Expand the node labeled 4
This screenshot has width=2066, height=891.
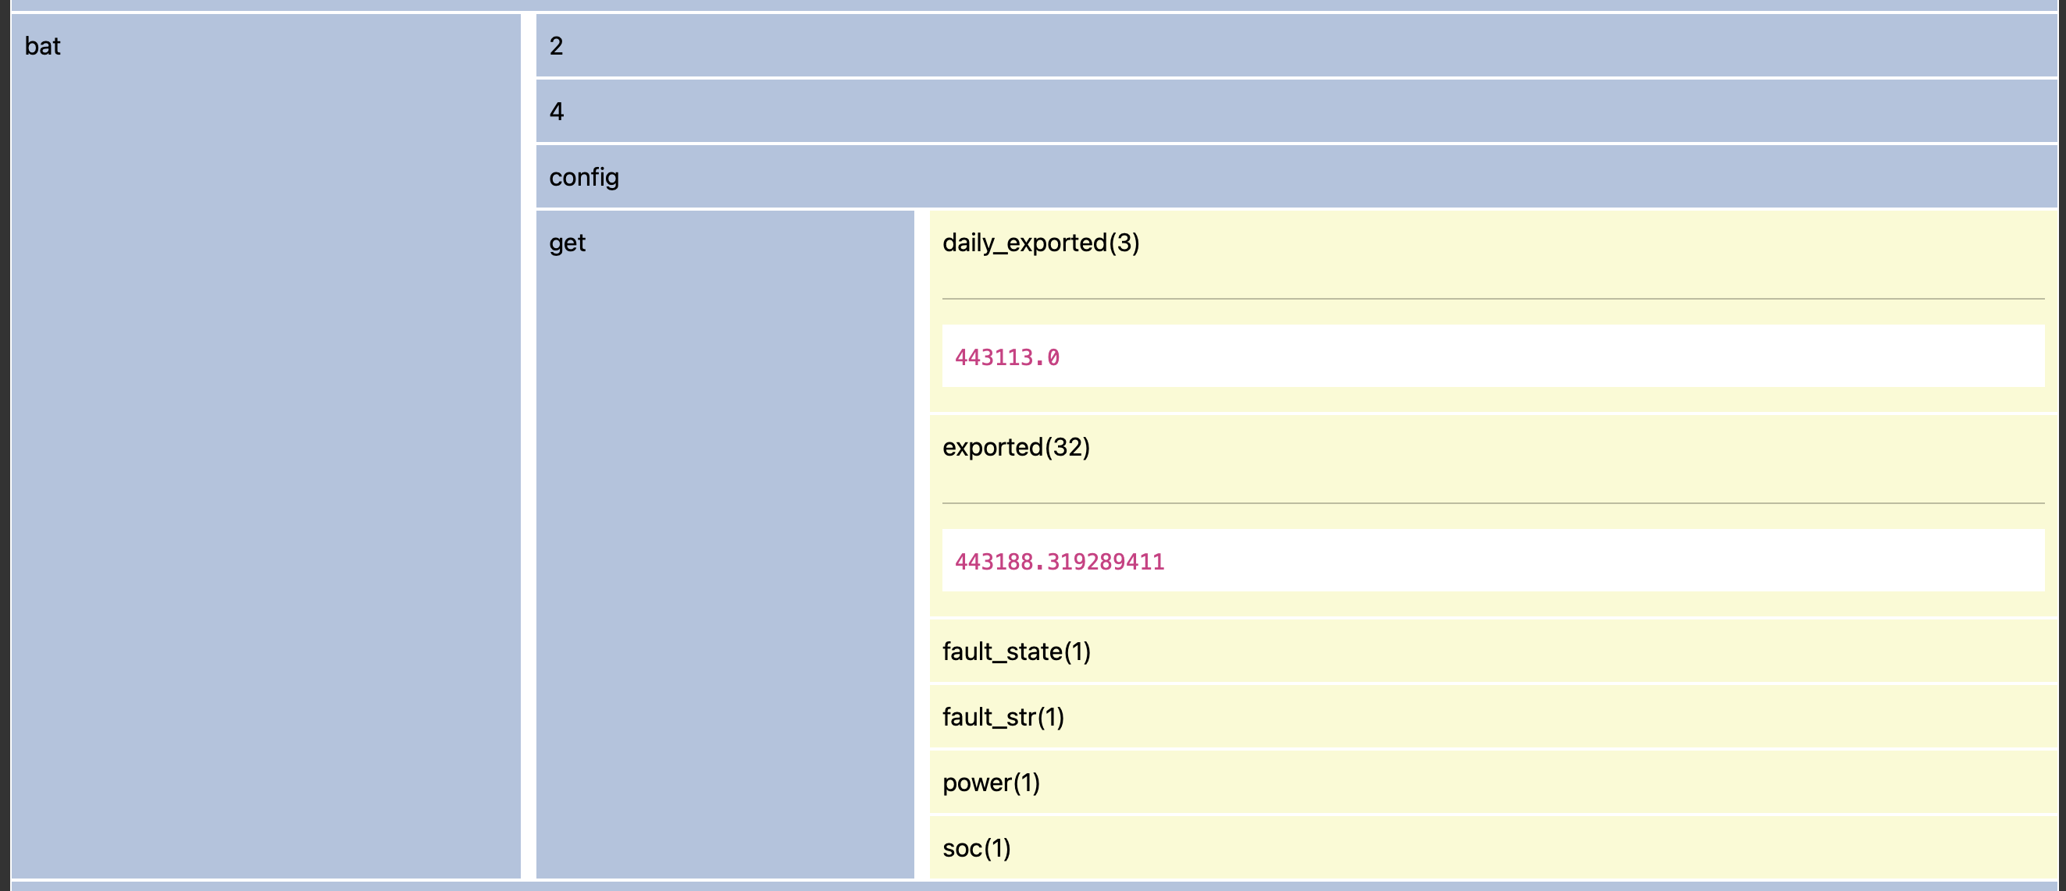(556, 112)
